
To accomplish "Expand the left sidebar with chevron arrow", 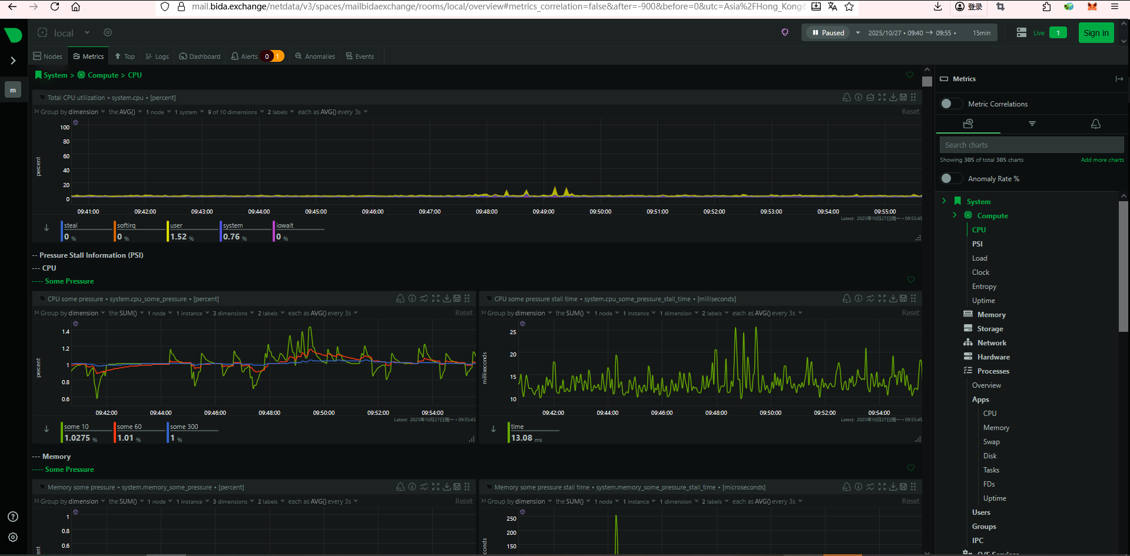I will [13, 61].
